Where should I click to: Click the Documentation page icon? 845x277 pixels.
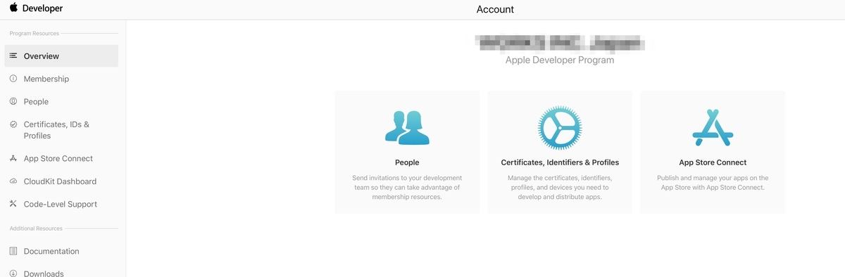(x=13, y=251)
